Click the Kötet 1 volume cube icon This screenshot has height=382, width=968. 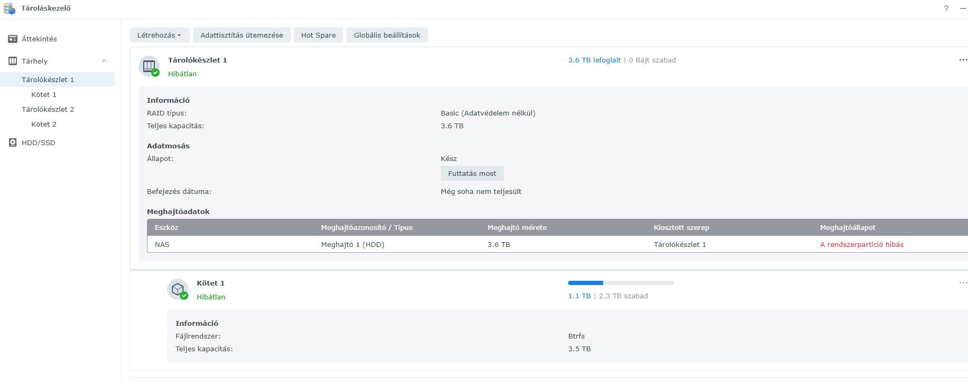click(x=178, y=289)
